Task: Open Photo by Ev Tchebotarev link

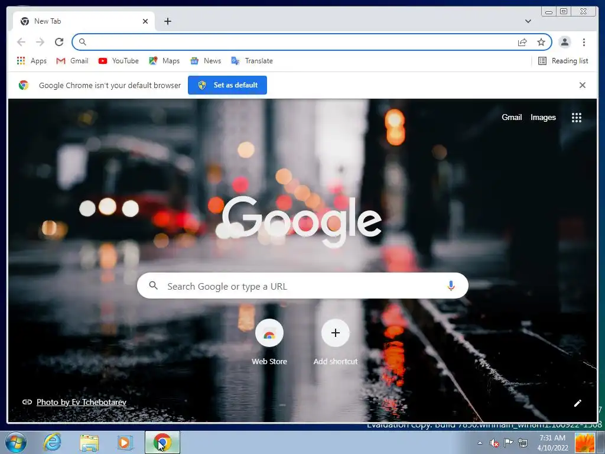Action: point(82,402)
